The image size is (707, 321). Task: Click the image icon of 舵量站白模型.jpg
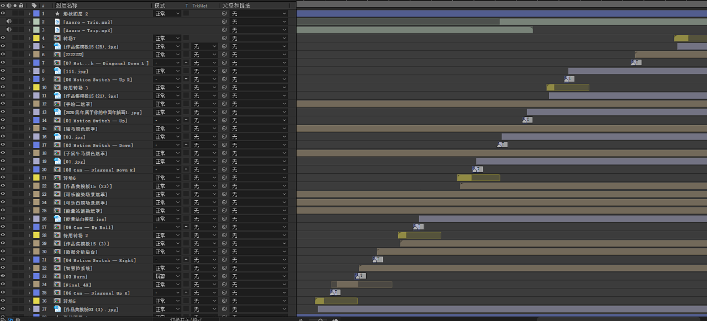[57, 219]
